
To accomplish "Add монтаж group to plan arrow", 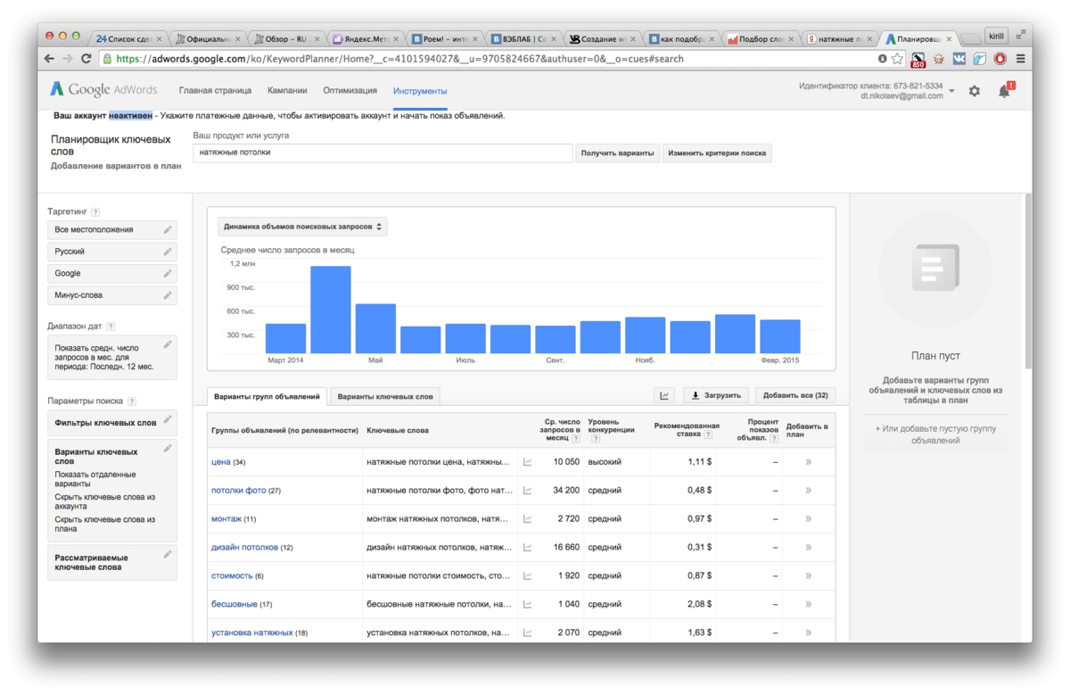I will click(x=809, y=519).
